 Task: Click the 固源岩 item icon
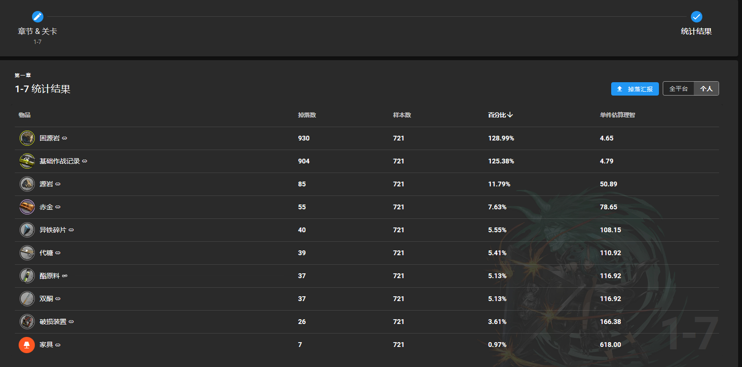coord(27,138)
